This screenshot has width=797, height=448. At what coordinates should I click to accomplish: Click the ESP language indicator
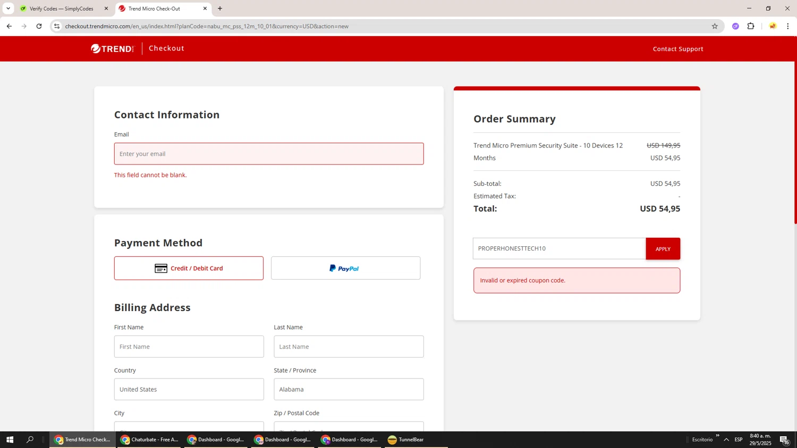pyautogui.click(x=739, y=440)
